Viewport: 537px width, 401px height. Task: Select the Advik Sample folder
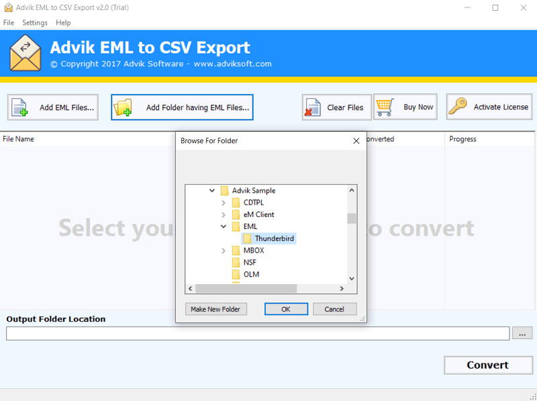254,191
